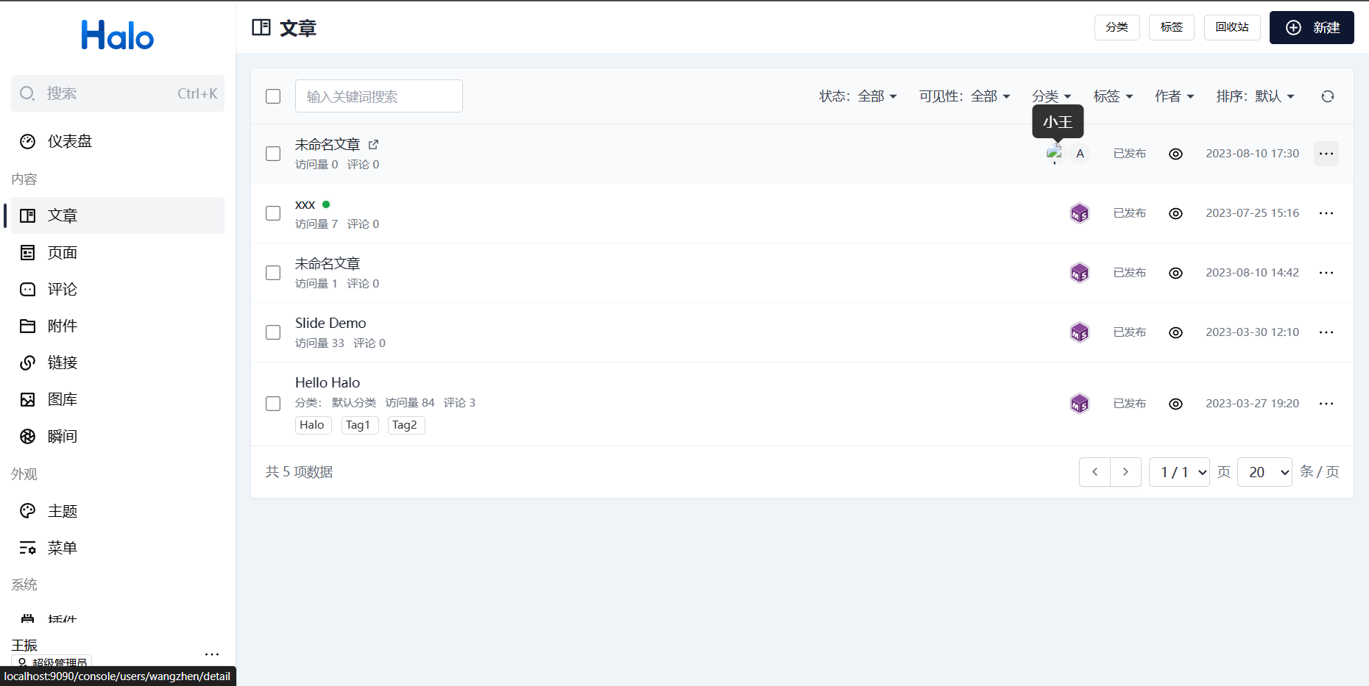The width and height of the screenshot is (1369, 686).
Task: Click the refresh icon above the post list
Action: click(1327, 96)
